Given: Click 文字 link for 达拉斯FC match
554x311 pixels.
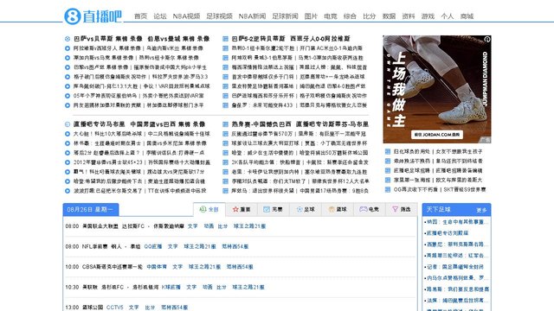Looking at the screenshot, I should [192, 226].
